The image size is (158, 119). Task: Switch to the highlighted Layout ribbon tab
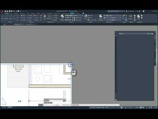point(72,13)
